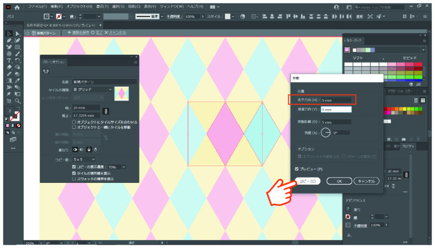Open the ファイル(F) menu
The height and width of the screenshot is (248, 435).
point(37,6)
